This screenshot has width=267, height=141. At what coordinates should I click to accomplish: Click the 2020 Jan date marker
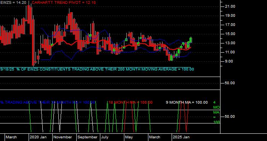point(38,137)
